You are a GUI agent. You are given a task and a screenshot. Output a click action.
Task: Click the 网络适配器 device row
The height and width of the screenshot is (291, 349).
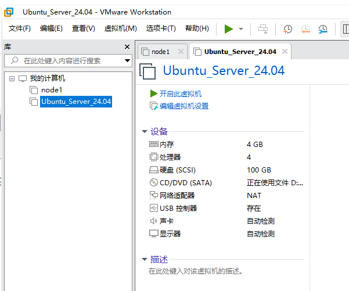coord(226,196)
